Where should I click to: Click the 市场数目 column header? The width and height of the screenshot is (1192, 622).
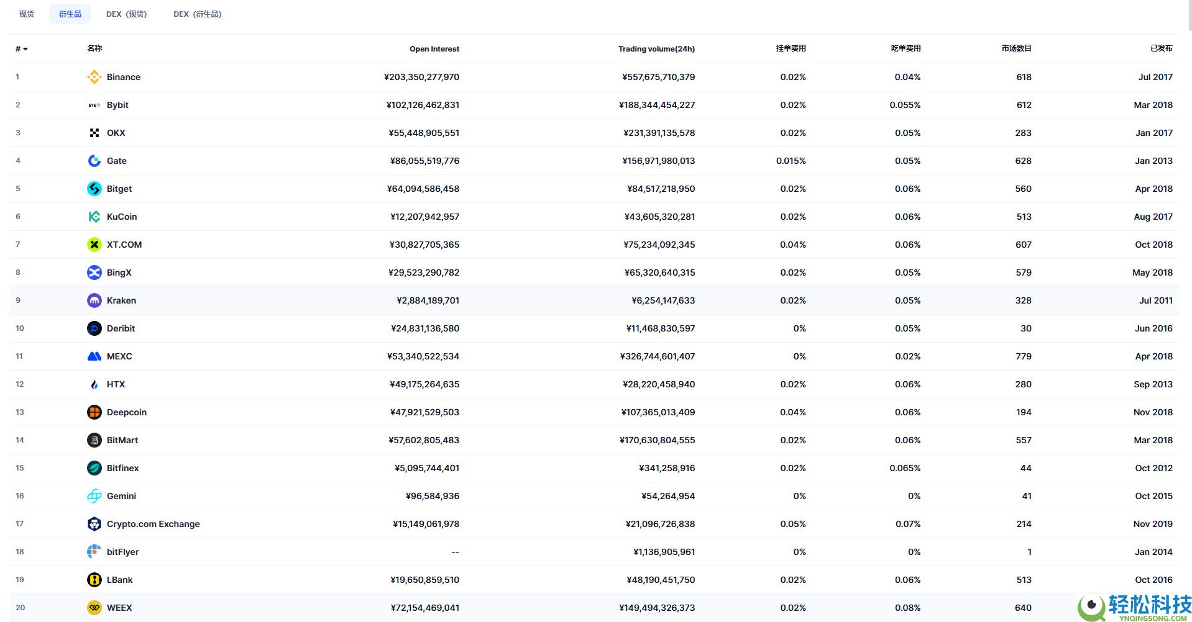click(1016, 48)
